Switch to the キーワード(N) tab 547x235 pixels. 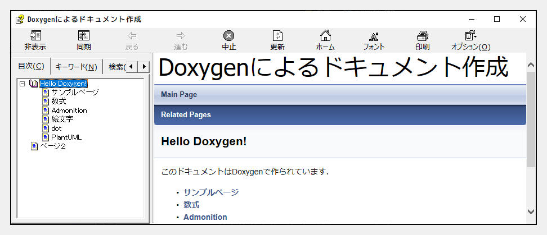coord(77,67)
